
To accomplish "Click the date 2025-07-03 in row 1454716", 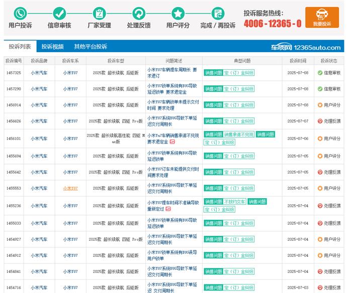I will [x=298, y=287].
